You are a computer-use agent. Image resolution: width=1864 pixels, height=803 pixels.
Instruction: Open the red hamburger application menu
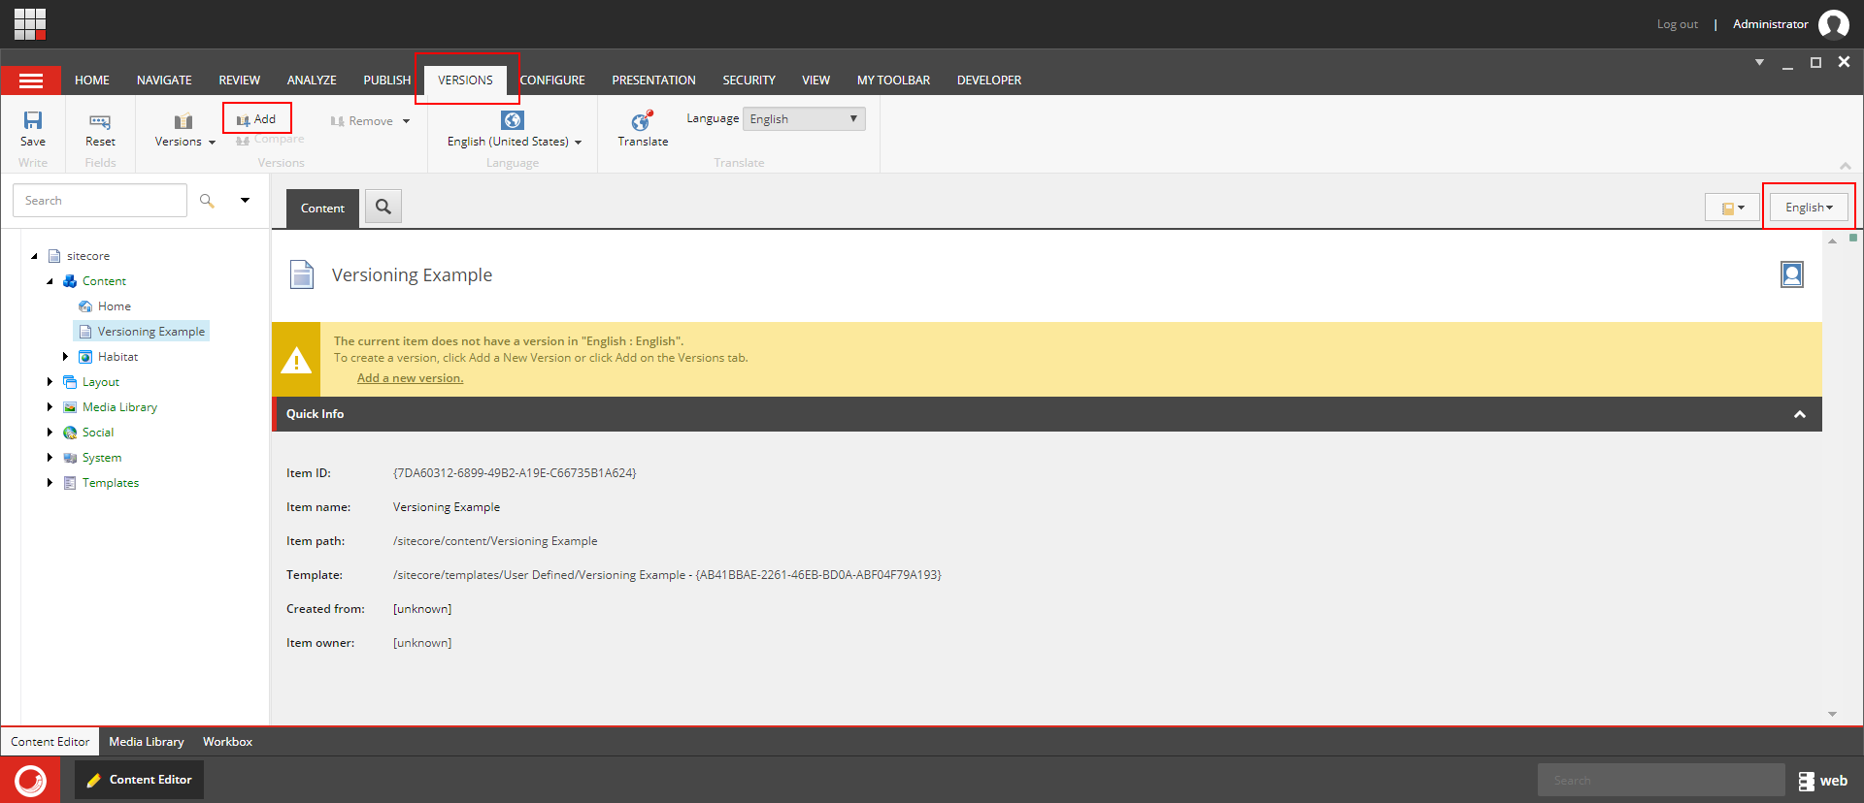click(31, 80)
